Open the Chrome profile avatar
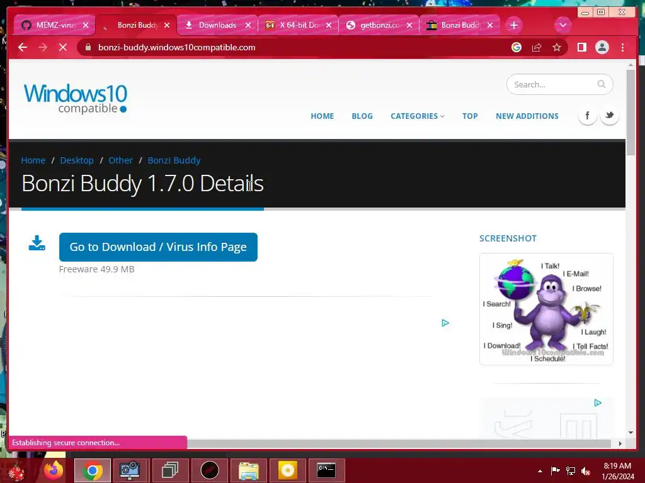645x483 pixels. (602, 47)
